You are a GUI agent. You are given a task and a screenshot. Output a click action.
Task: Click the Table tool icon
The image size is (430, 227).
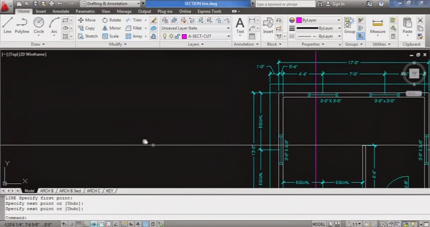point(252,36)
